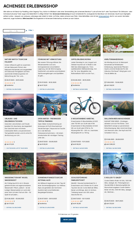Viewport: 137px width, 226px height.
Task: Open the Sonnenaufgangstour sunrise photo
Action: (x=52, y=164)
